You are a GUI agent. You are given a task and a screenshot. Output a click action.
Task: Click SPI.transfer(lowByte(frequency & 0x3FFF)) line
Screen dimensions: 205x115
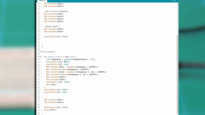click(x=68, y=69)
